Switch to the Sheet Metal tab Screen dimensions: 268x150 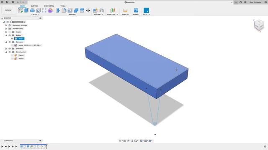pyautogui.click(x=49, y=6)
